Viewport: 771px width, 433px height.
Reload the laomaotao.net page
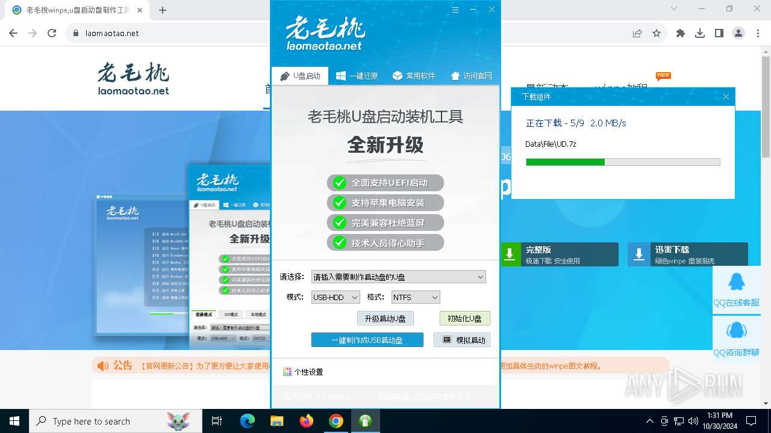(x=52, y=33)
